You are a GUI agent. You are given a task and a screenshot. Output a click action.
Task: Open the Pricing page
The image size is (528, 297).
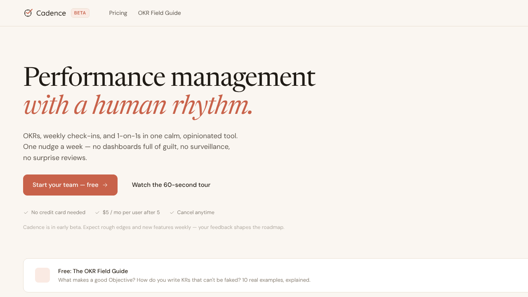[118, 13]
